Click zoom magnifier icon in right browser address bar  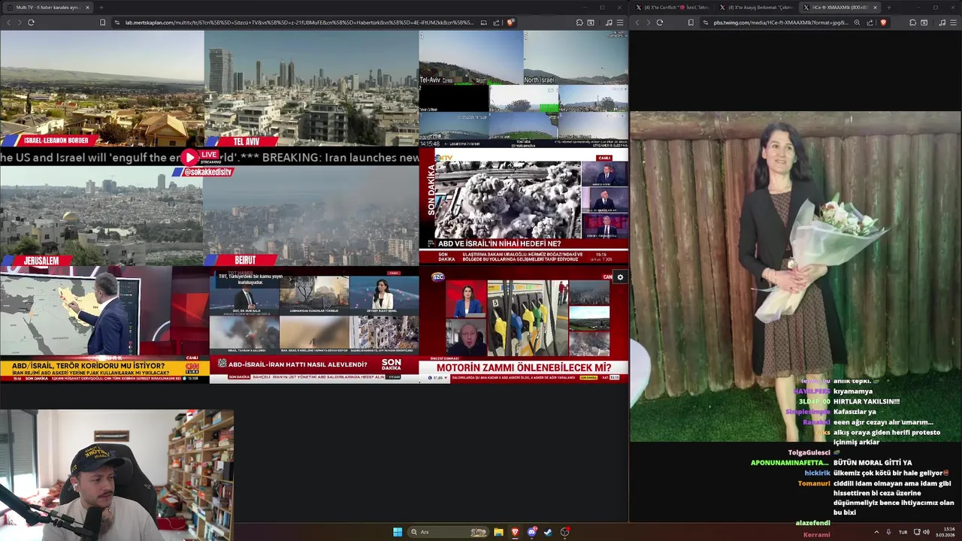pyautogui.click(x=857, y=23)
